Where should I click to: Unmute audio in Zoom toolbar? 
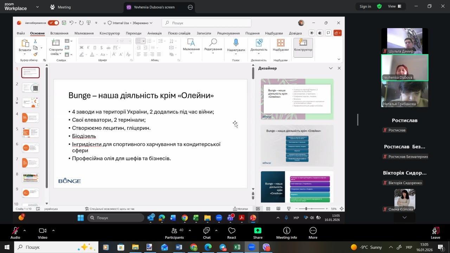15,233
